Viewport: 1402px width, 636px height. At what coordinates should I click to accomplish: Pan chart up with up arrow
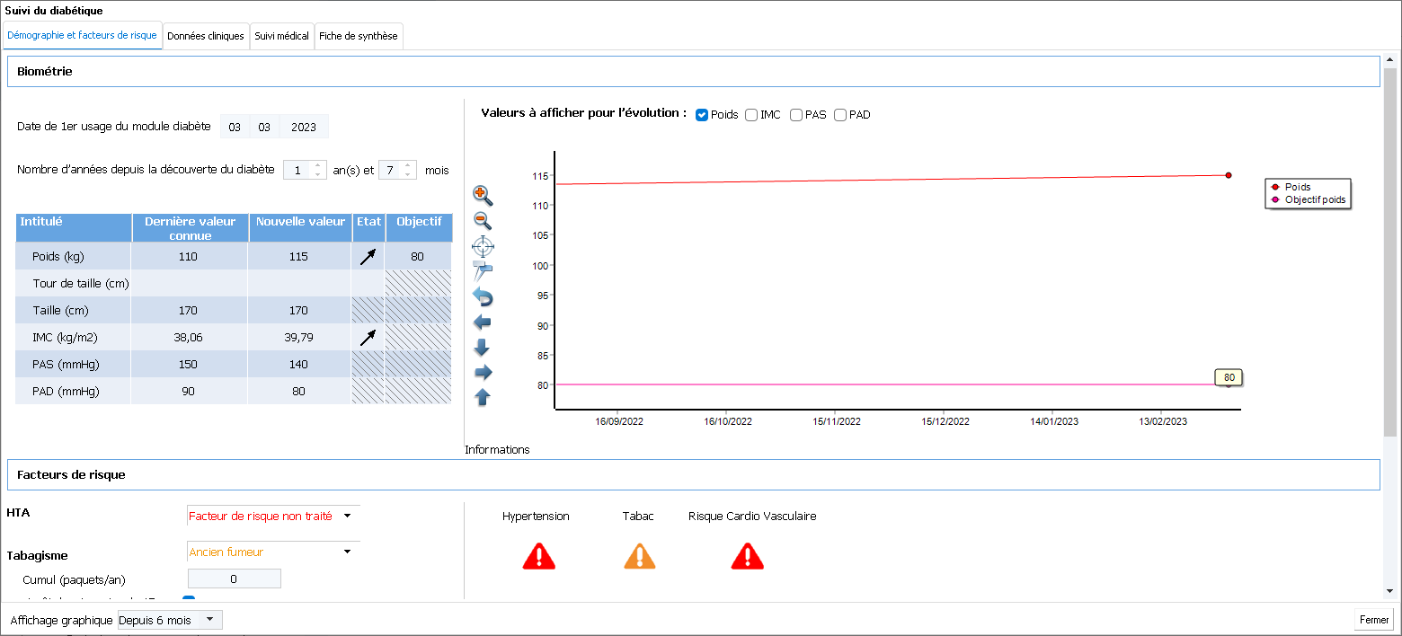(483, 397)
